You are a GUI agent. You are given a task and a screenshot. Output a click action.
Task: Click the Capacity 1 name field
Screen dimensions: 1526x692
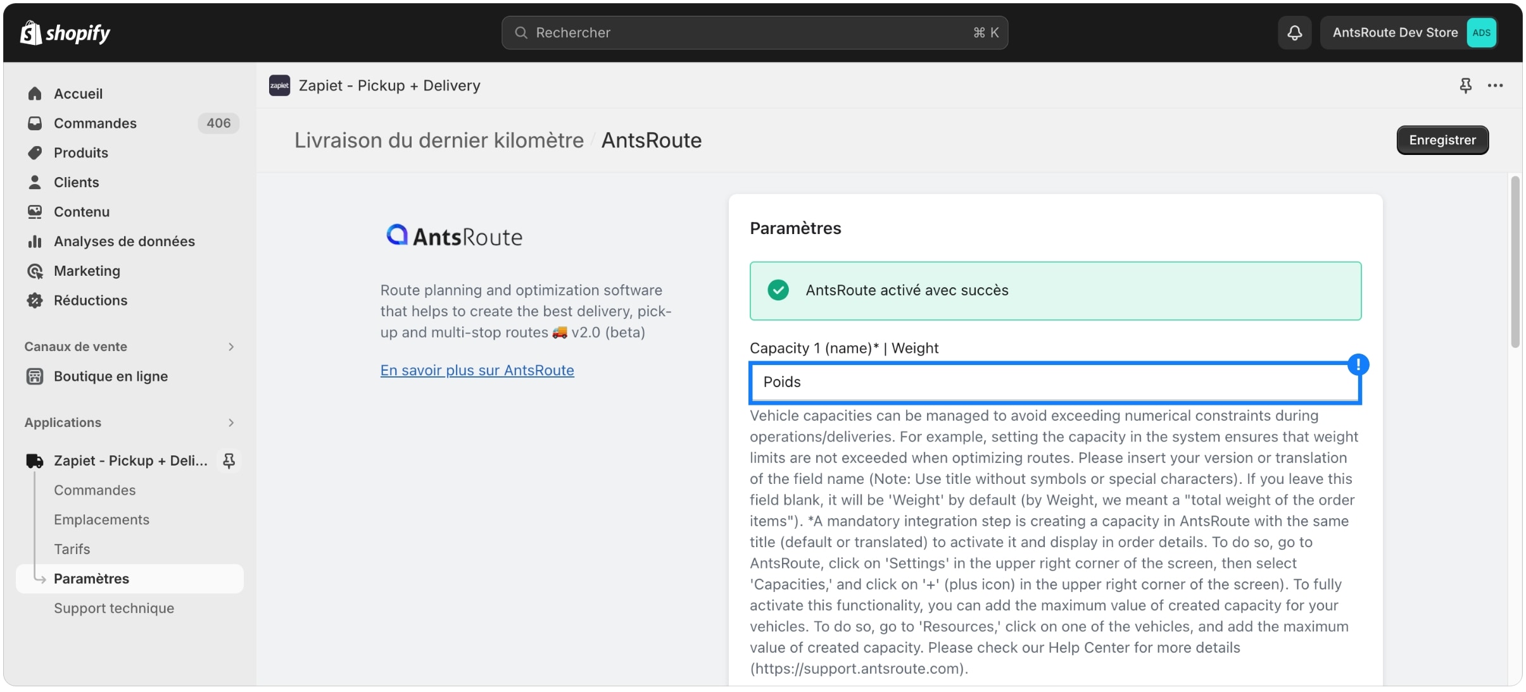[1055, 382]
